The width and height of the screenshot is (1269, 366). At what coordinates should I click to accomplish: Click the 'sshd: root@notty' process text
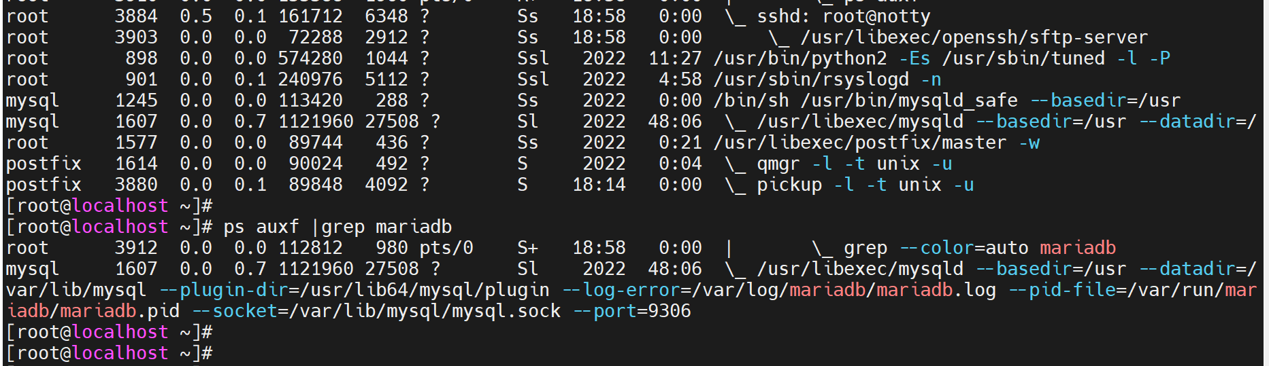tap(843, 16)
